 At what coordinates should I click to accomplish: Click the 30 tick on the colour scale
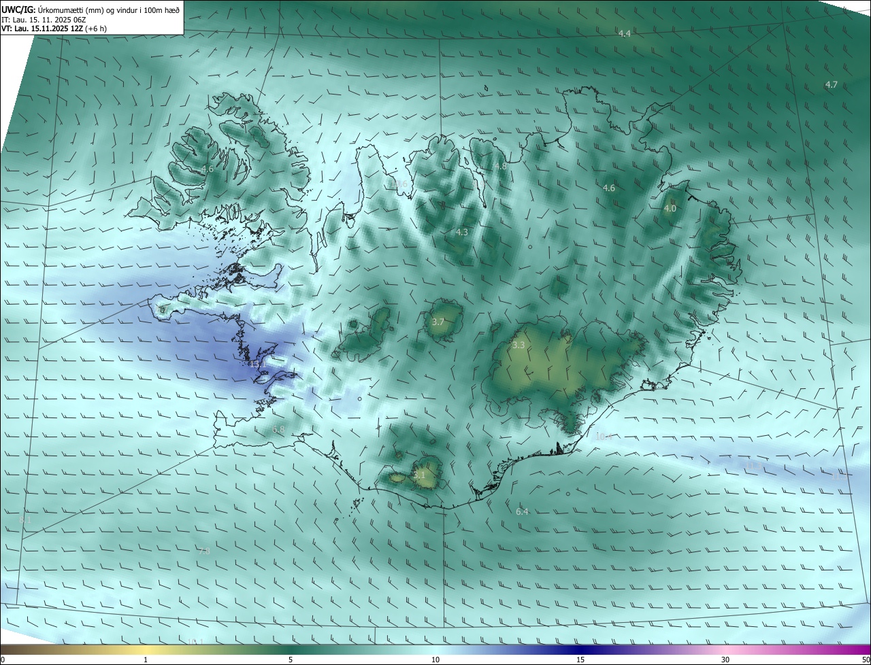(x=725, y=660)
